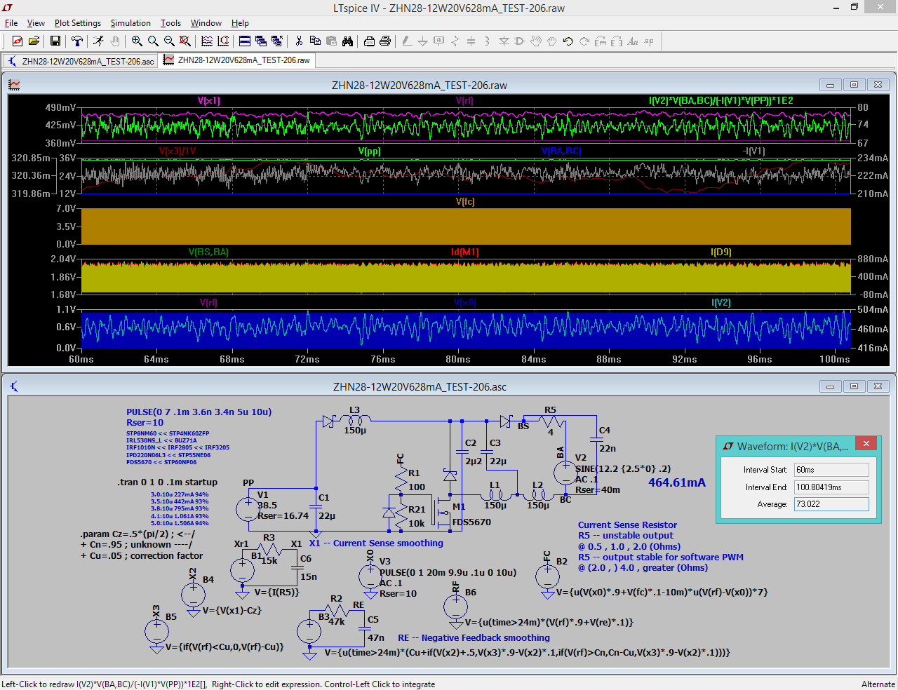Zoom out using the minus magnifier
The height and width of the screenshot is (690, 898).
169,41
